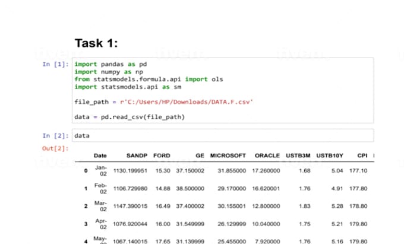The image size is (404, 244).
Task: Click the date cell 'Jan-02'
Action: click(101, 170)
